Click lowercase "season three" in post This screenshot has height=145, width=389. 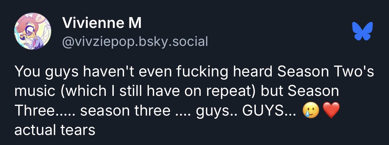pos(126,111)
